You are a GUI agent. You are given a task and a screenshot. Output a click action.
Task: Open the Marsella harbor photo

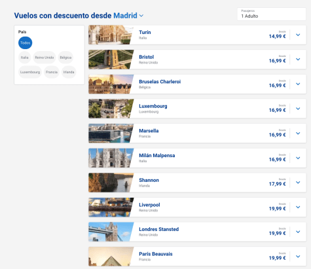tap(111, 134)
